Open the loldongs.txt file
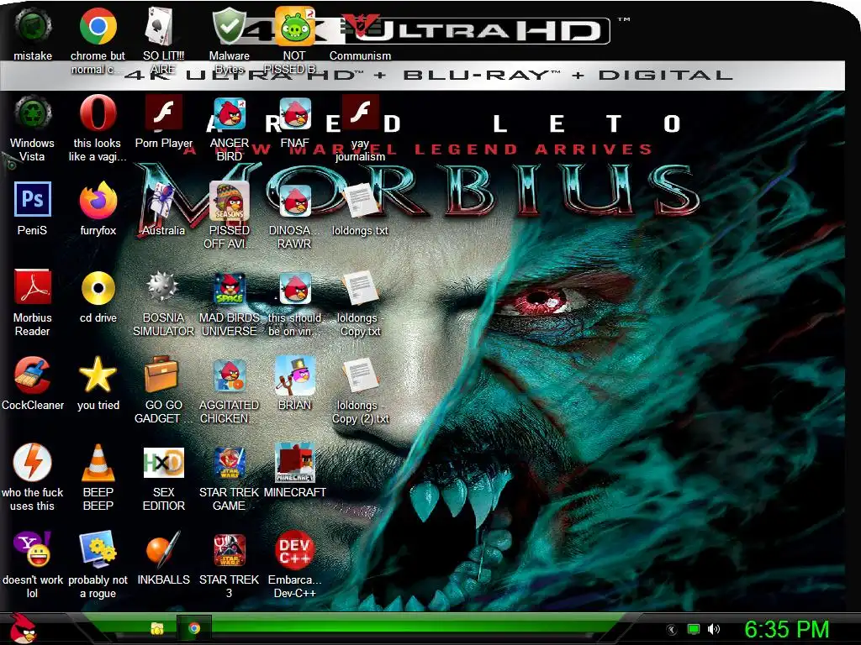The image size is (861, 645). [360, 201]
